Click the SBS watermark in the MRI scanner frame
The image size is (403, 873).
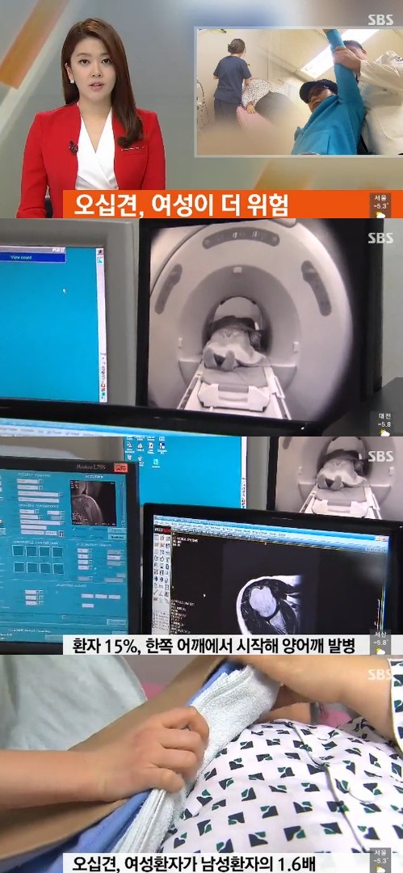pos(380,238)
